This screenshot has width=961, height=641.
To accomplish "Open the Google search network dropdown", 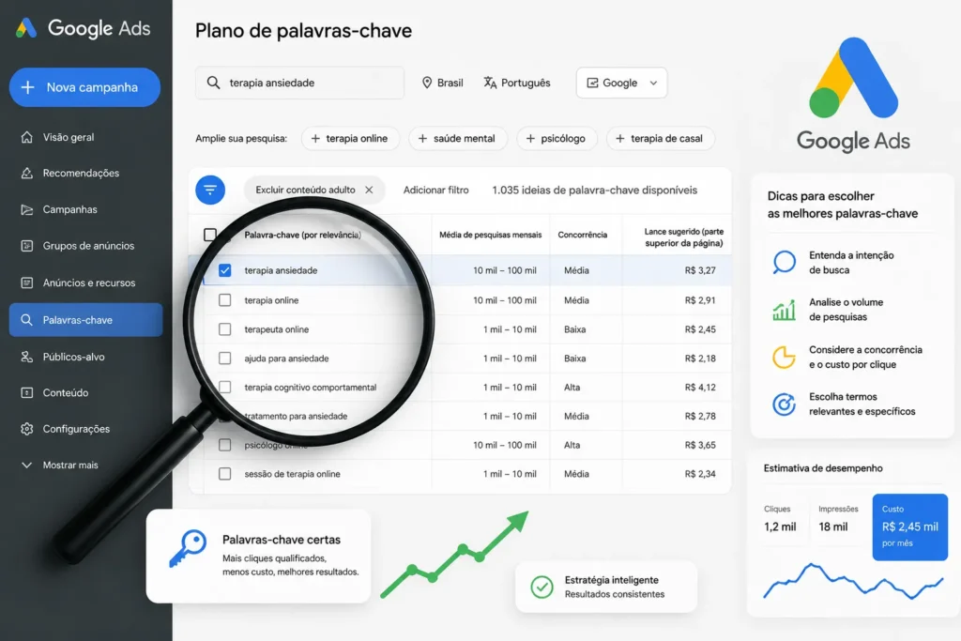I will (621, 83).
